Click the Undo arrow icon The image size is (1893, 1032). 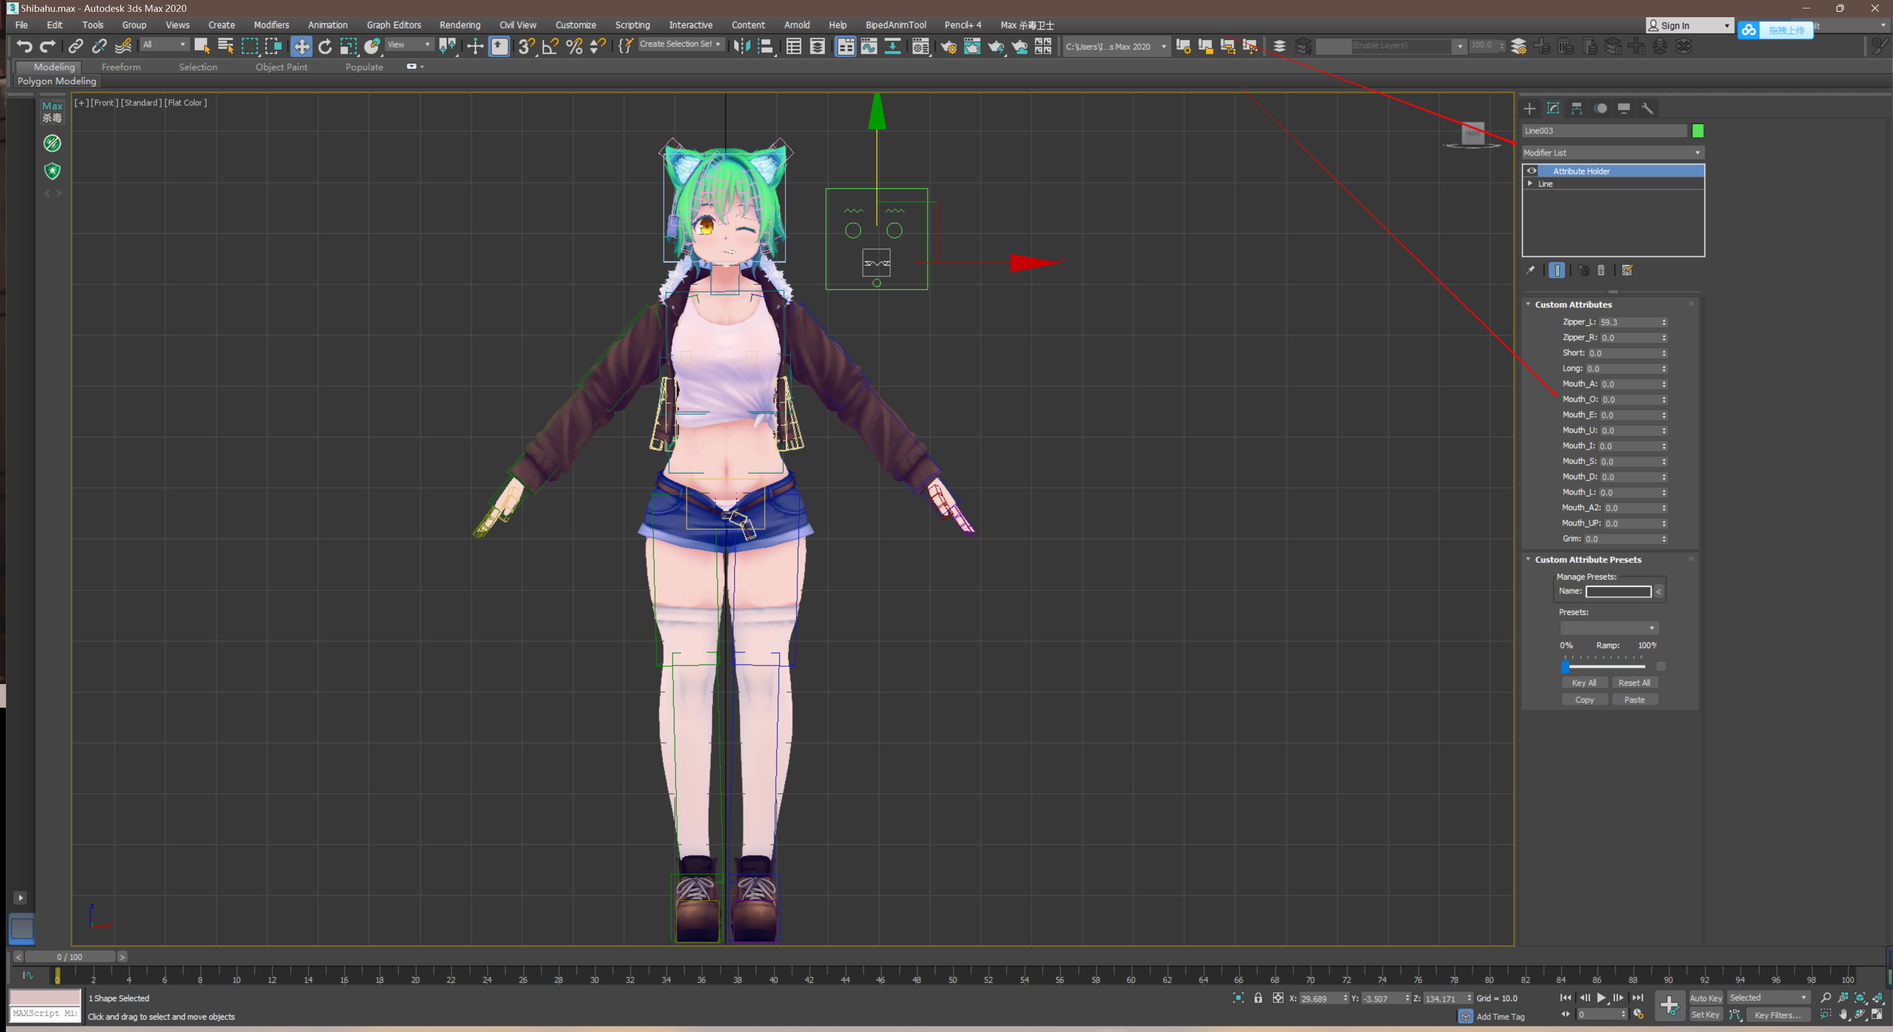pyautogui.click(x=24, y=46)
